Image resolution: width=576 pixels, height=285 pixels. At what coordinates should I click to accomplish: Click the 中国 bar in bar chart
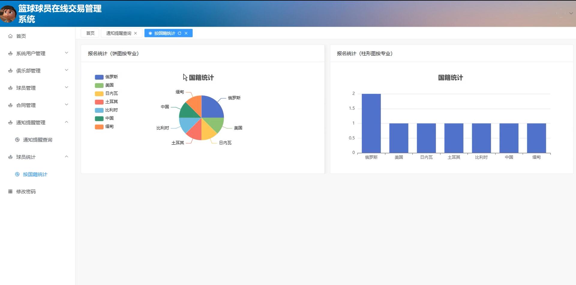click(509, 138)
